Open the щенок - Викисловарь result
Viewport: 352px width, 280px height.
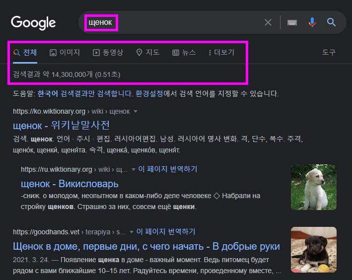coord(70,184)
